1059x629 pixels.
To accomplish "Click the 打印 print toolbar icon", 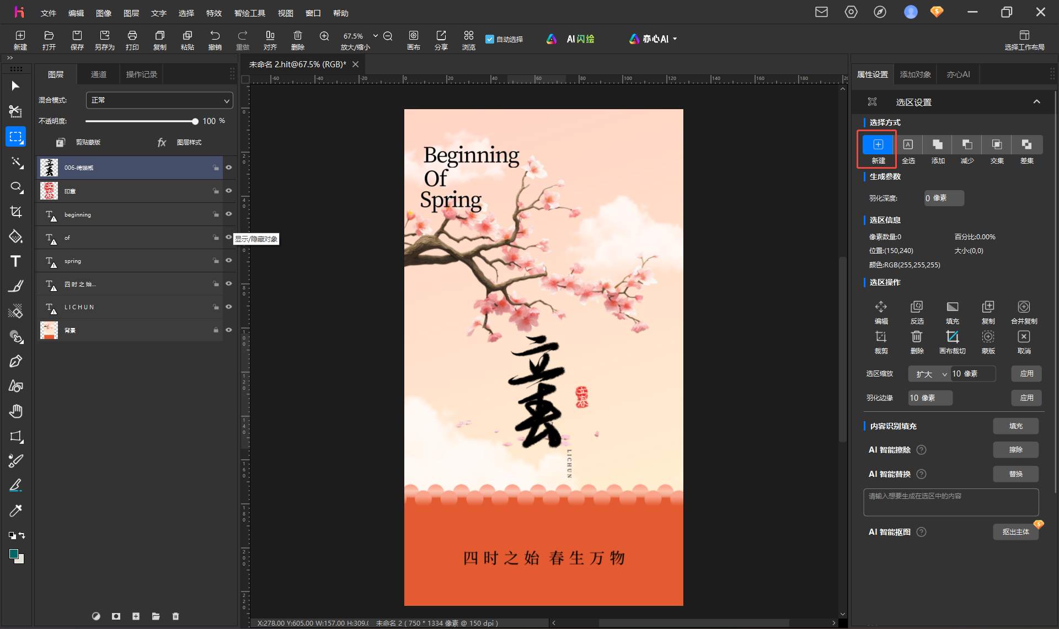I will (x=132, y=40).
